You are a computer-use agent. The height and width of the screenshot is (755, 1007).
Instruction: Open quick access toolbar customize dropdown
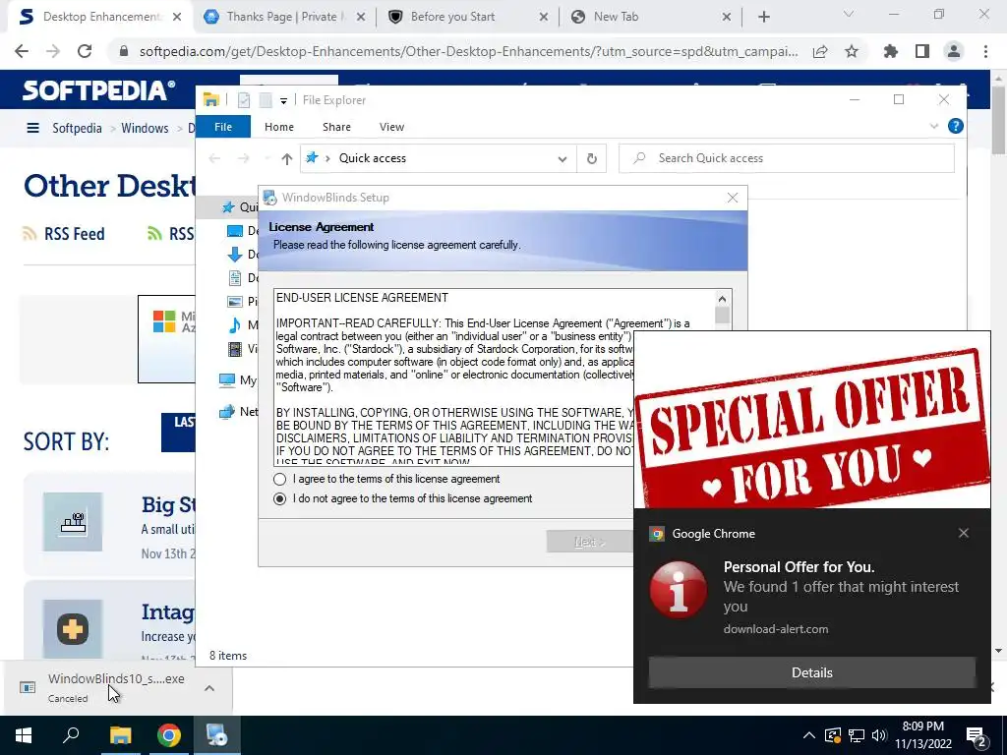[283, 101]
